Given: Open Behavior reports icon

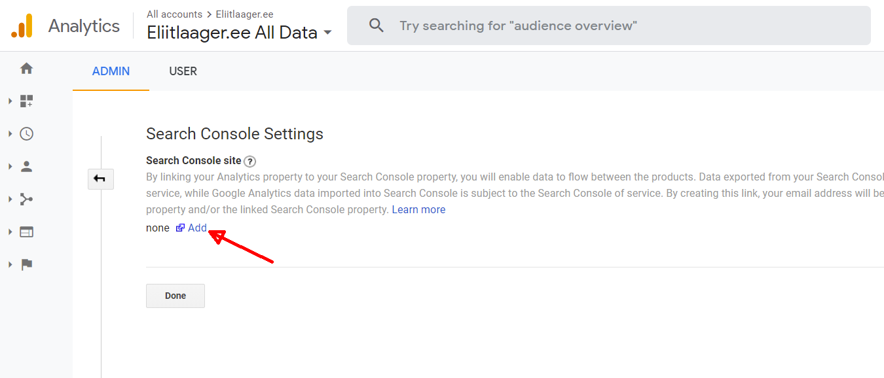Looking at the screenshot, I should click(x=26, y=232).
